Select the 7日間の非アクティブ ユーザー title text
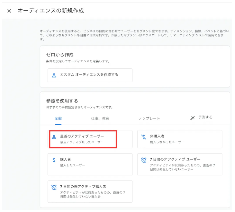This screenshot has height=212, width=235. click(x=175, y=159)
